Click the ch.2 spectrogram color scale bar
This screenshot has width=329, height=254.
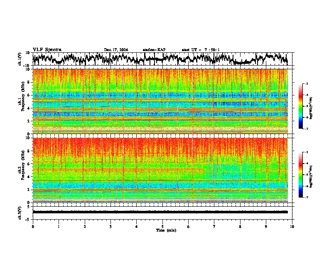[300, 175]
